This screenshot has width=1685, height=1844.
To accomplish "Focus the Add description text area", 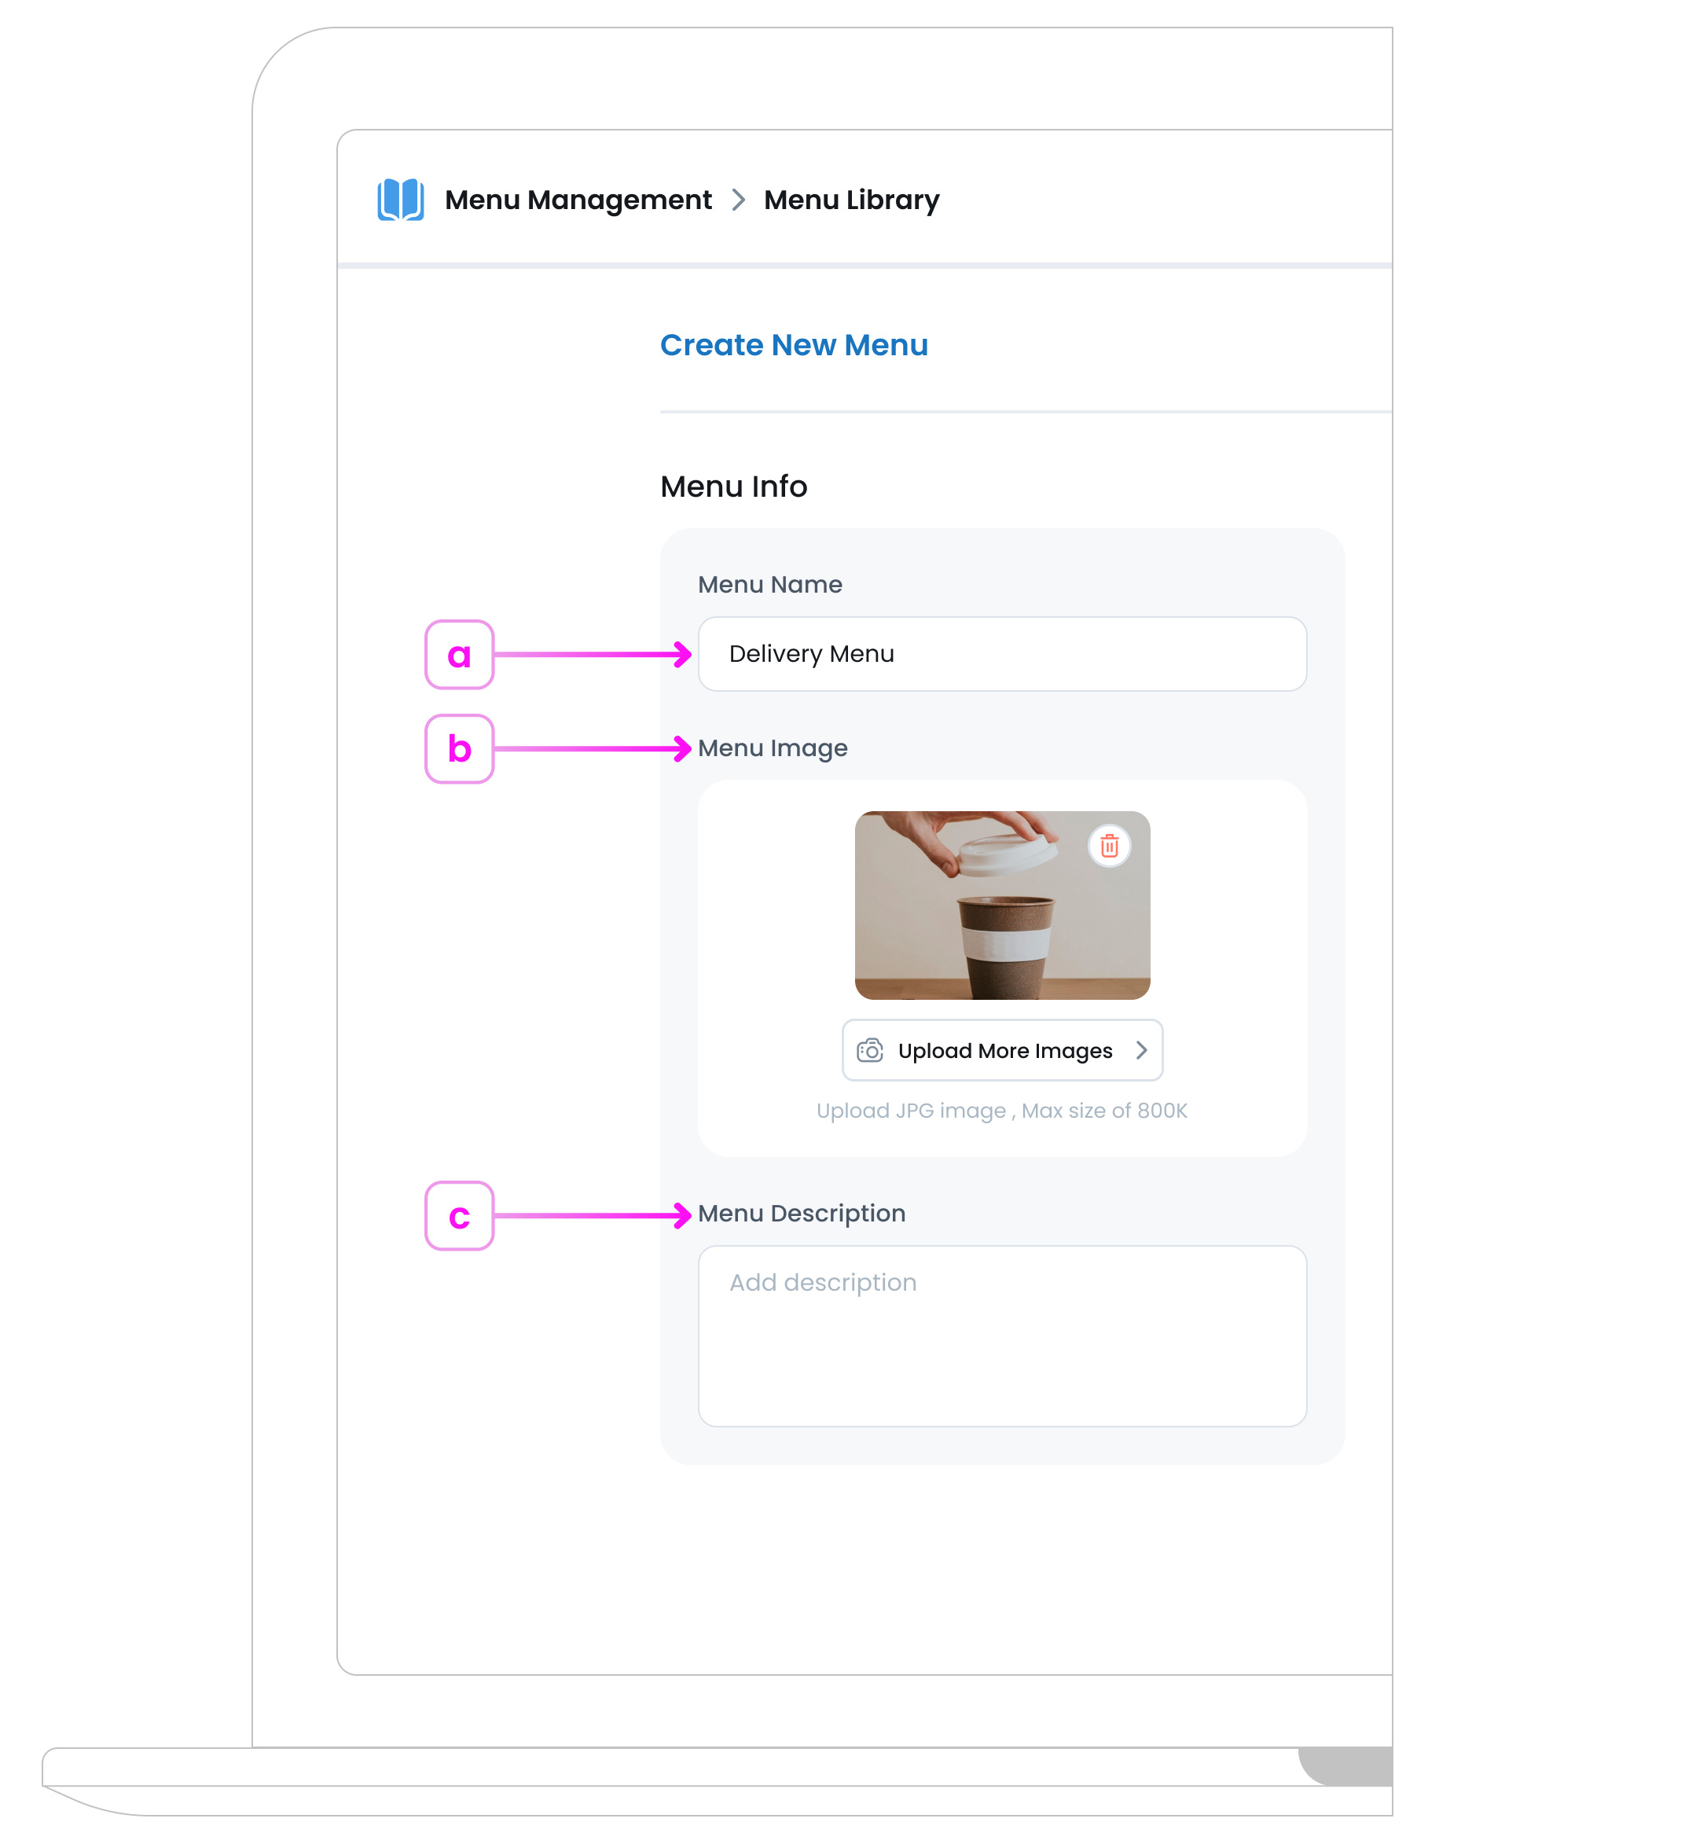I will point(1002,1335).
